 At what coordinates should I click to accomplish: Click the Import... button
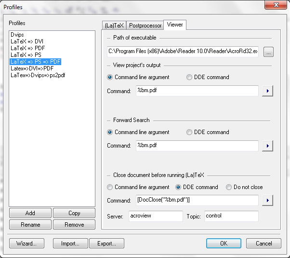[x=70, y=243]
